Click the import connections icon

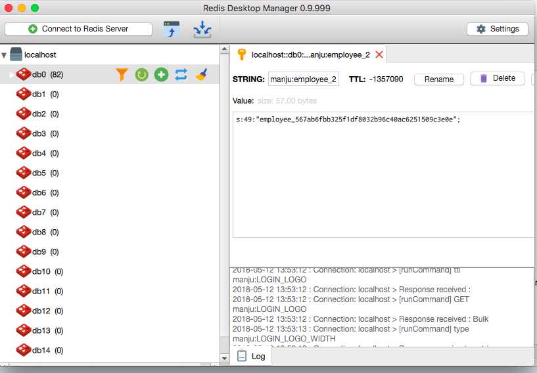pyautogui.click(x=202, y=29)
